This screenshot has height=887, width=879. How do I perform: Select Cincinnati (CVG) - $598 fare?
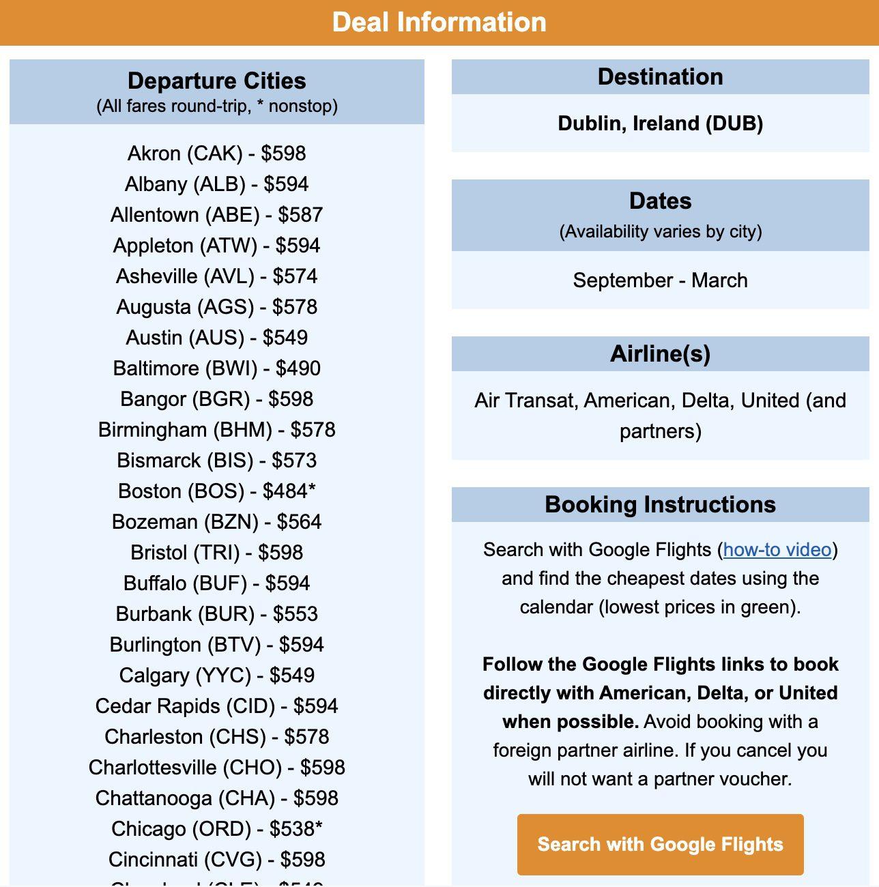click(x=217, y=860)
